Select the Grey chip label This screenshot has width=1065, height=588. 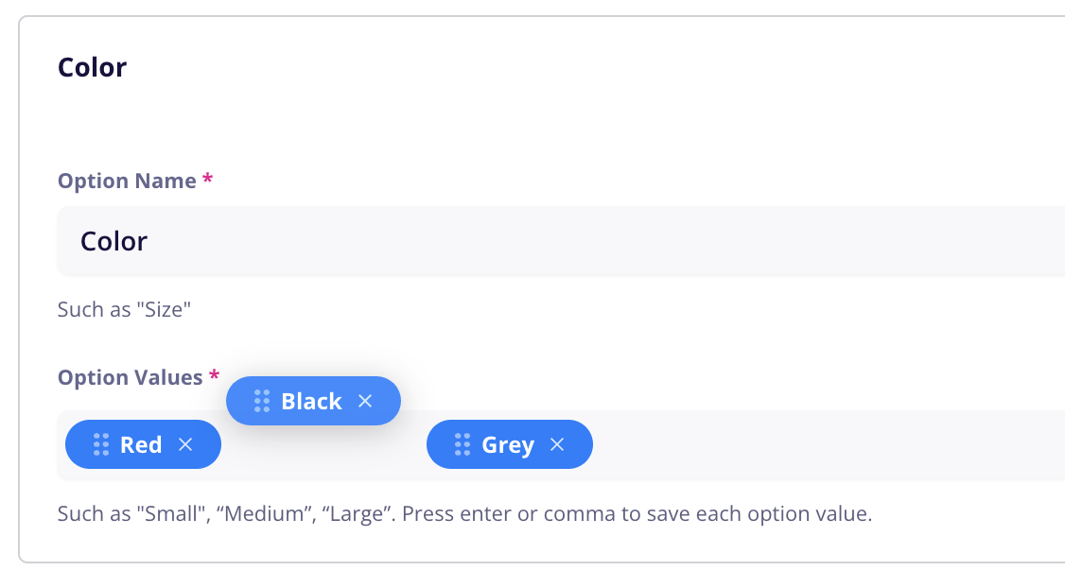[508, 445]
